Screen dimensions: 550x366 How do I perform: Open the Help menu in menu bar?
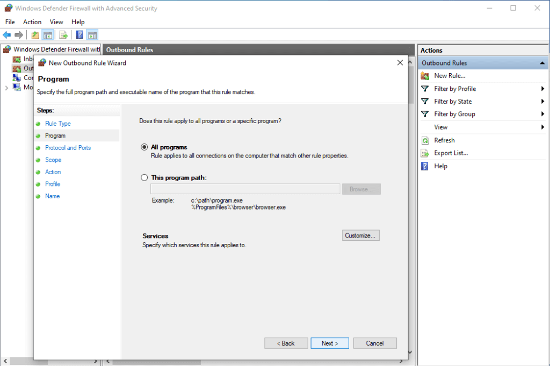coord(78,22)
